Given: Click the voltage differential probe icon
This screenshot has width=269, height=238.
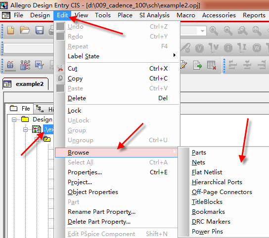Looking at the screenshot, I should [x=214, y=48].
